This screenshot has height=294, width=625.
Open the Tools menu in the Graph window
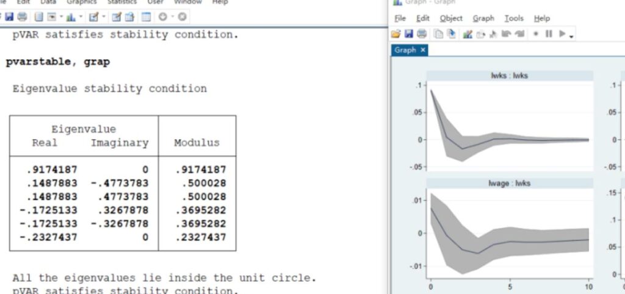514,18
